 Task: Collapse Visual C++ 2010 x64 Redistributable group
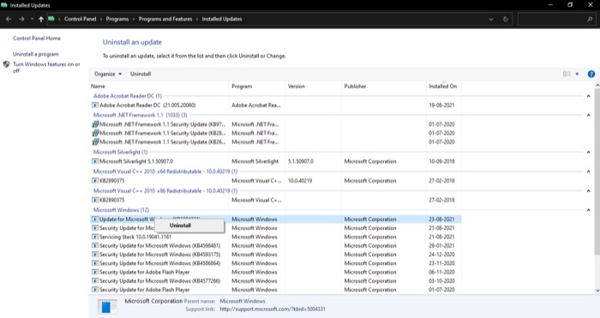coord(589,171)
